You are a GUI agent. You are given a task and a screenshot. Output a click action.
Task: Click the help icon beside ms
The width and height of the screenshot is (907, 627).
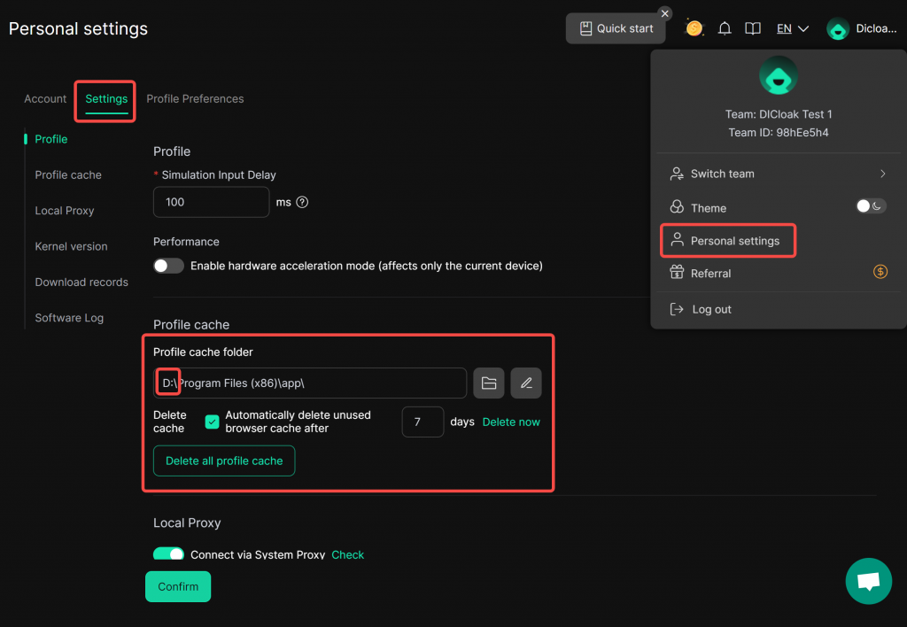[302, 202]
